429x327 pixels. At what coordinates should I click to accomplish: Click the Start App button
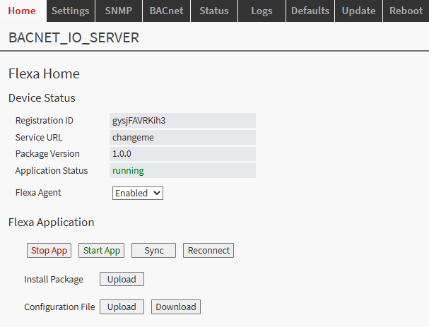pos(102,251)
